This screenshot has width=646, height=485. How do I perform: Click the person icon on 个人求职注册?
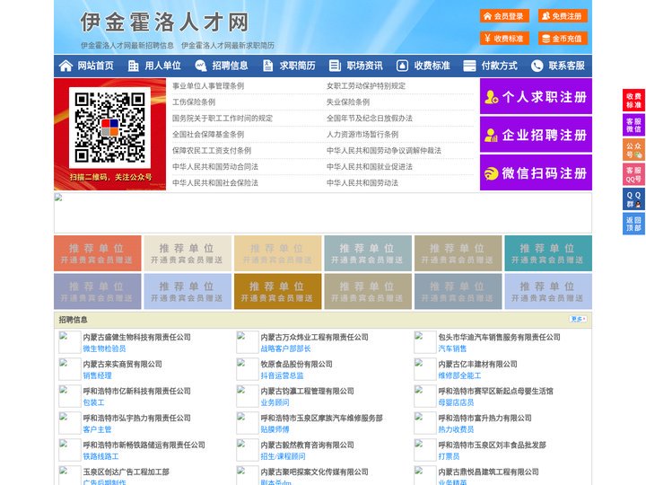tap(491, 97)
